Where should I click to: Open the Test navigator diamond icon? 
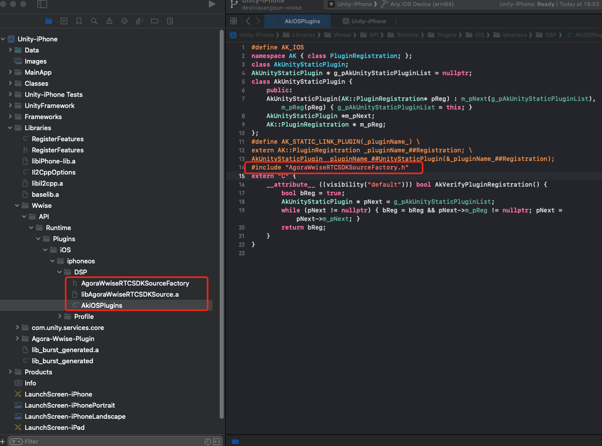(124, 21)
